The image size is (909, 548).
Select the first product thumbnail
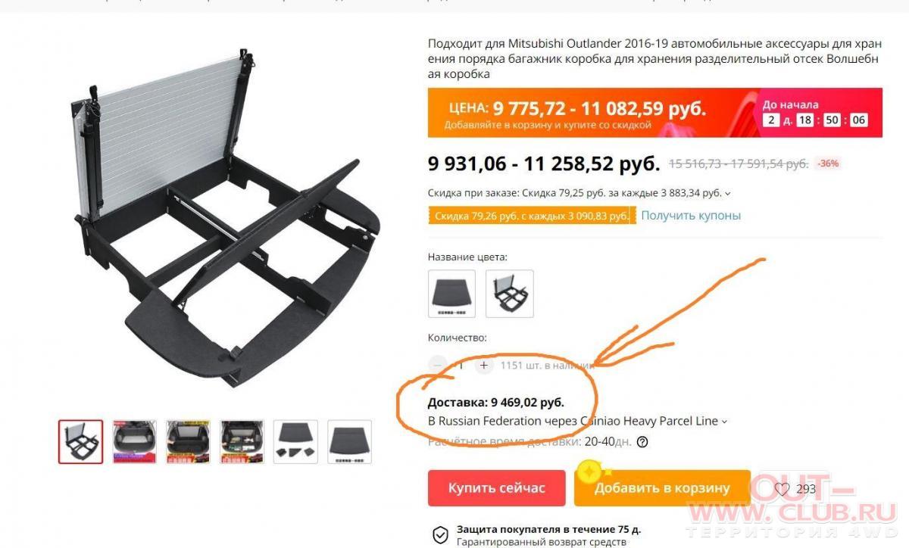[80, 442]
